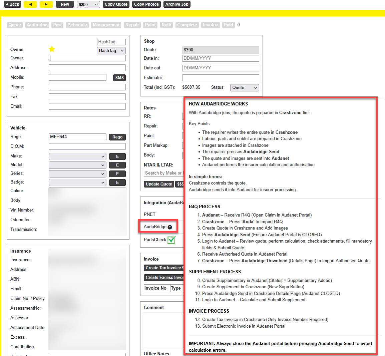Open the job number 6390 dropdown

point(88,4)
